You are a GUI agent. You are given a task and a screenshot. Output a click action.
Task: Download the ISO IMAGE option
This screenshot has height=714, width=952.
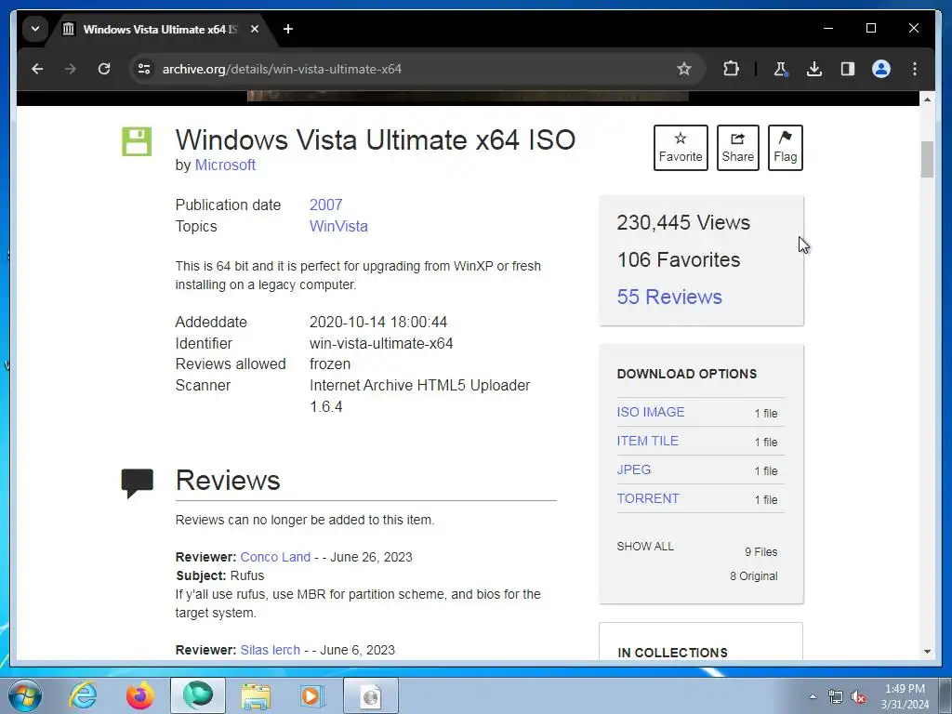click(650, 412)
